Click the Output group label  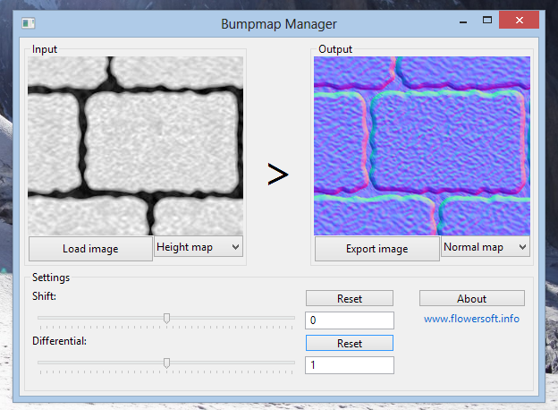335,49
